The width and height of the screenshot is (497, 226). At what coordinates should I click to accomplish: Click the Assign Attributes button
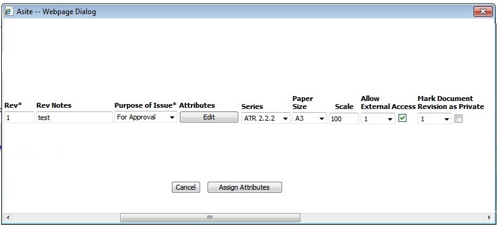(244, 187)
